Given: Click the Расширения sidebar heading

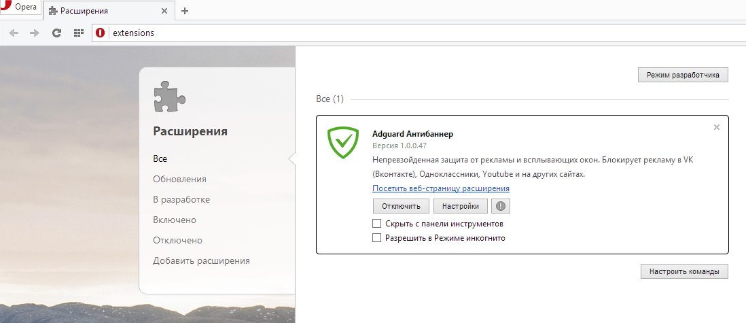Looking at the screenshot, I should pyautogui.click(x=190, y=131).
